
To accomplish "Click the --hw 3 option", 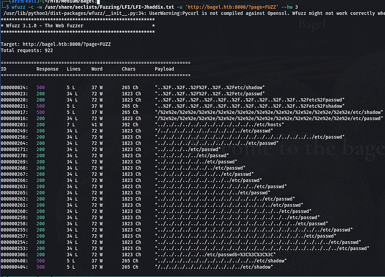I will tap(290, 7).
